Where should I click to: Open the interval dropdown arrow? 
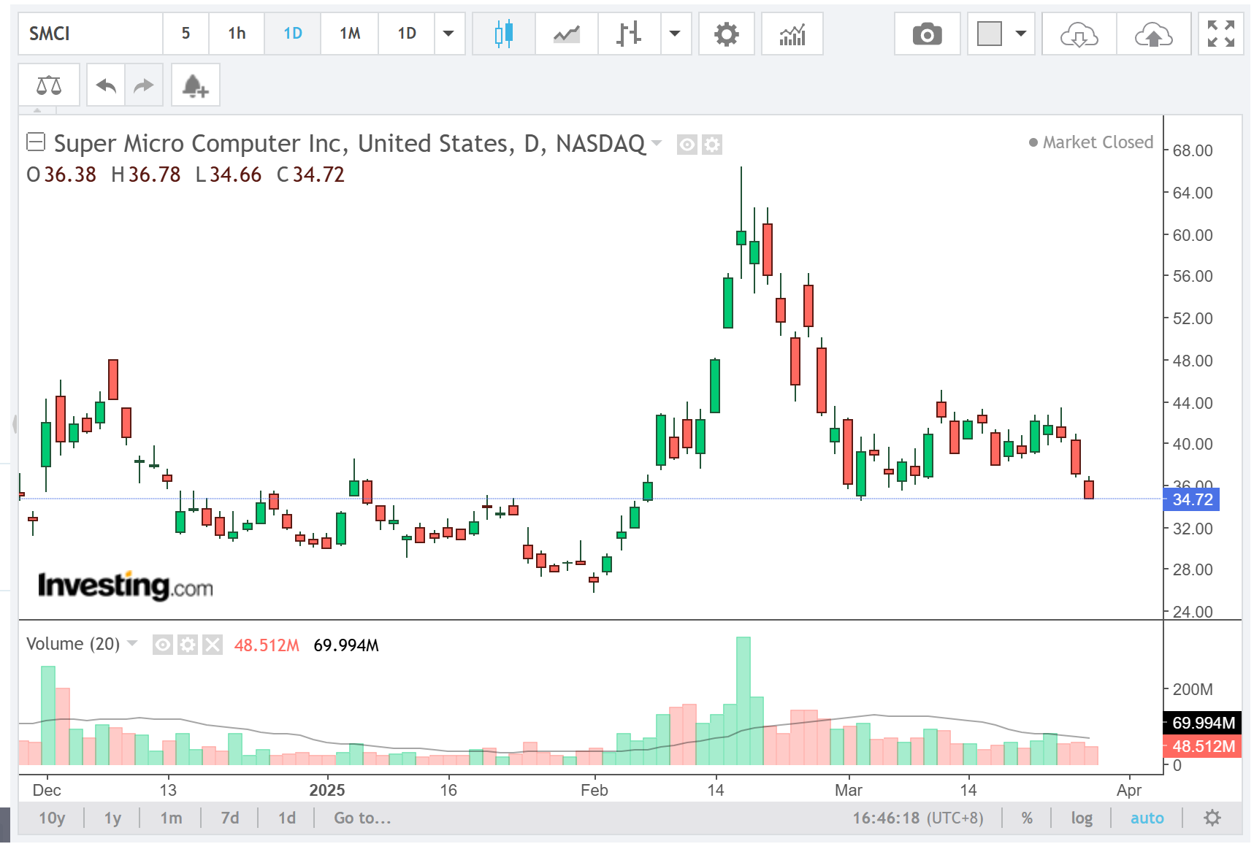point(449,34)
